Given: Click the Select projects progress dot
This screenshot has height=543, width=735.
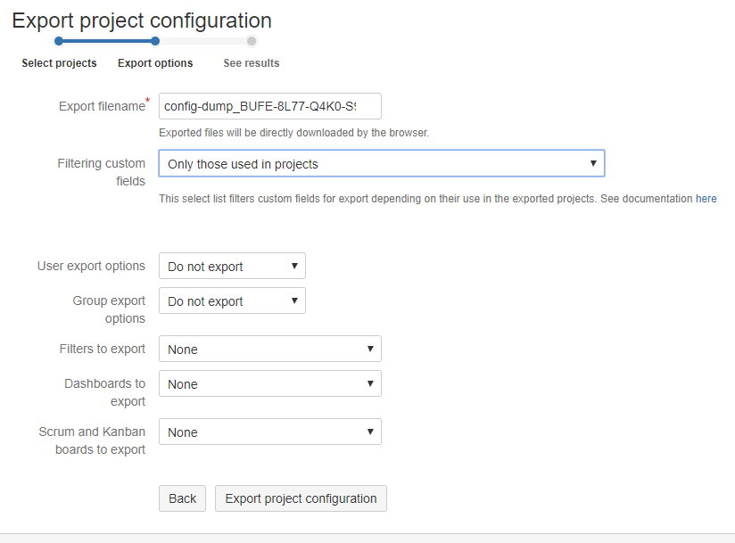Looking at the screenshot, I should coord(59,40).
